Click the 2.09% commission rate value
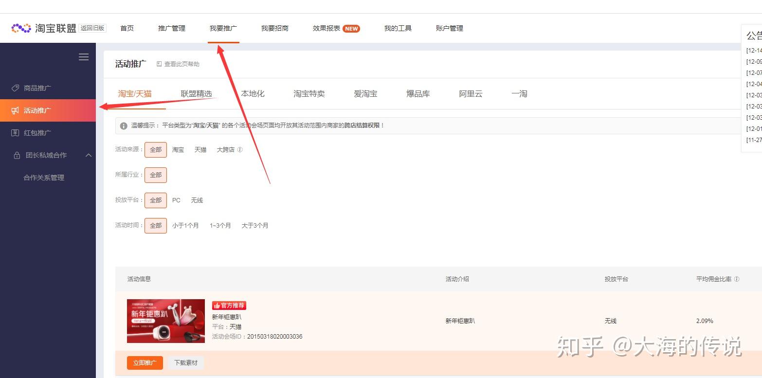 tap(705, 321)
